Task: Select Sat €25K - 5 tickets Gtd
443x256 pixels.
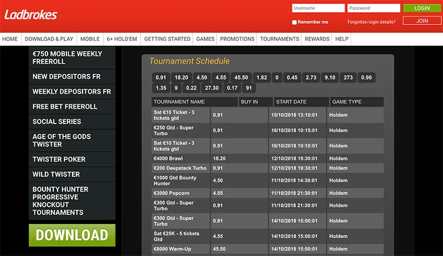Action: coord(267,237)
